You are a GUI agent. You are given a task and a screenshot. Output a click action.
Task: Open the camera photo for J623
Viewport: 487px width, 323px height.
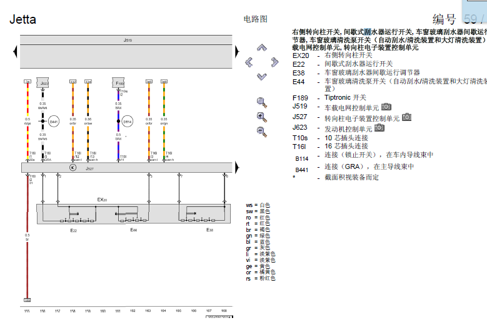[x=379, y=128]
